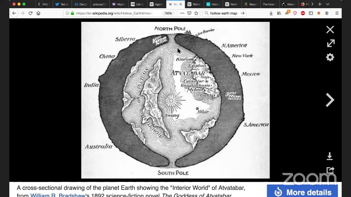Open the Adblock Plus extension
Screen dimensions: 351x197
point(303,13)
